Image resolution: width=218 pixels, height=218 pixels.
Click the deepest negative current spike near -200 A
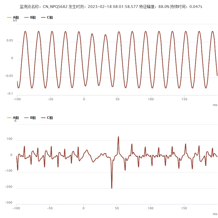coord(112,188)
